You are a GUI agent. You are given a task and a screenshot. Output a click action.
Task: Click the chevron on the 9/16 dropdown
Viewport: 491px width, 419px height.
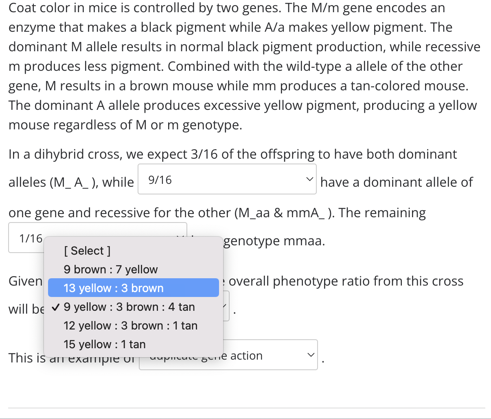pos(310,179)
